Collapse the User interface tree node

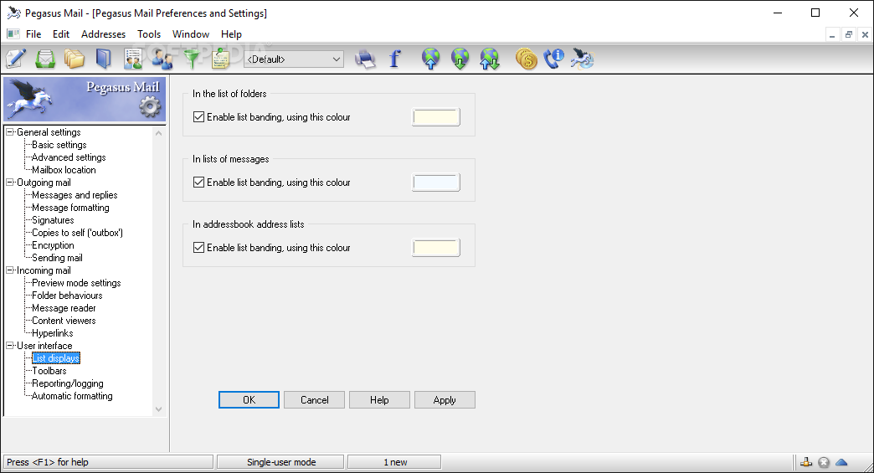(x=9, y=346)
